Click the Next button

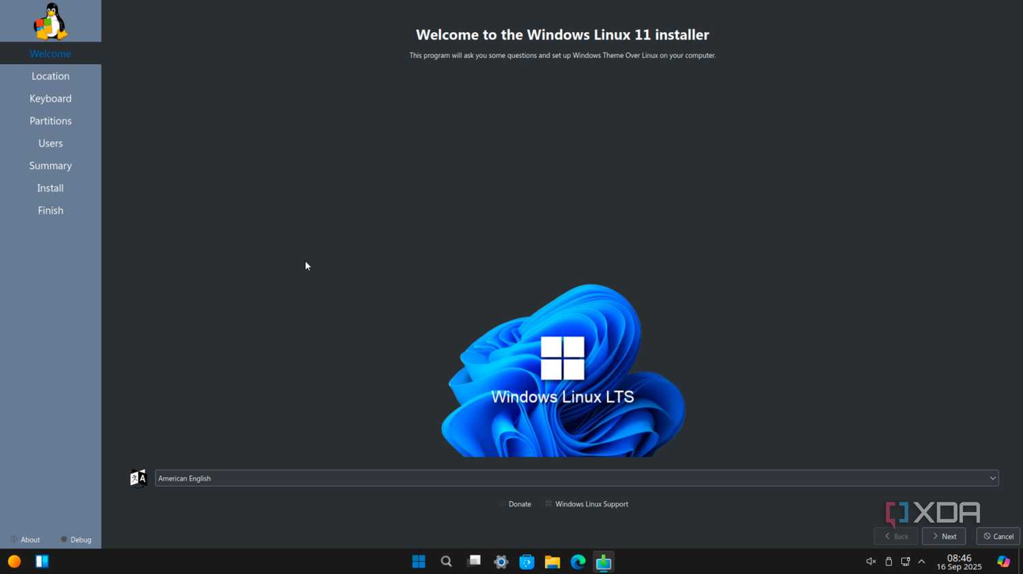click(944, 537)
